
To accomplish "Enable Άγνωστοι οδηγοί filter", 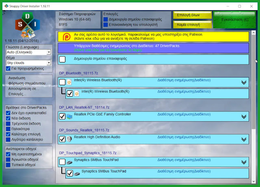I will click(8, 159).
